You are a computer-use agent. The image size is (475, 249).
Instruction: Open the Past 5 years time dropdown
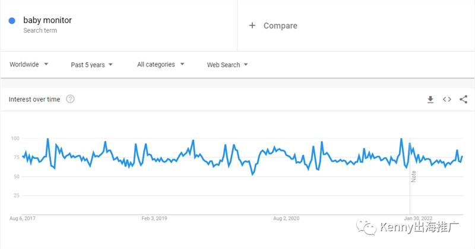point(92,65)
